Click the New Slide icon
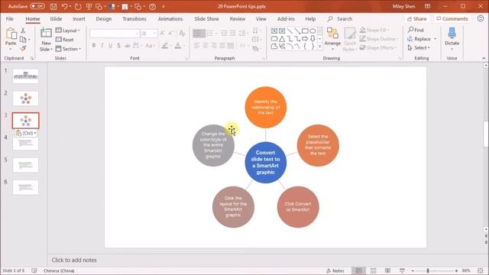The width and height of the screenshot is (489, 275). (46, 33)
